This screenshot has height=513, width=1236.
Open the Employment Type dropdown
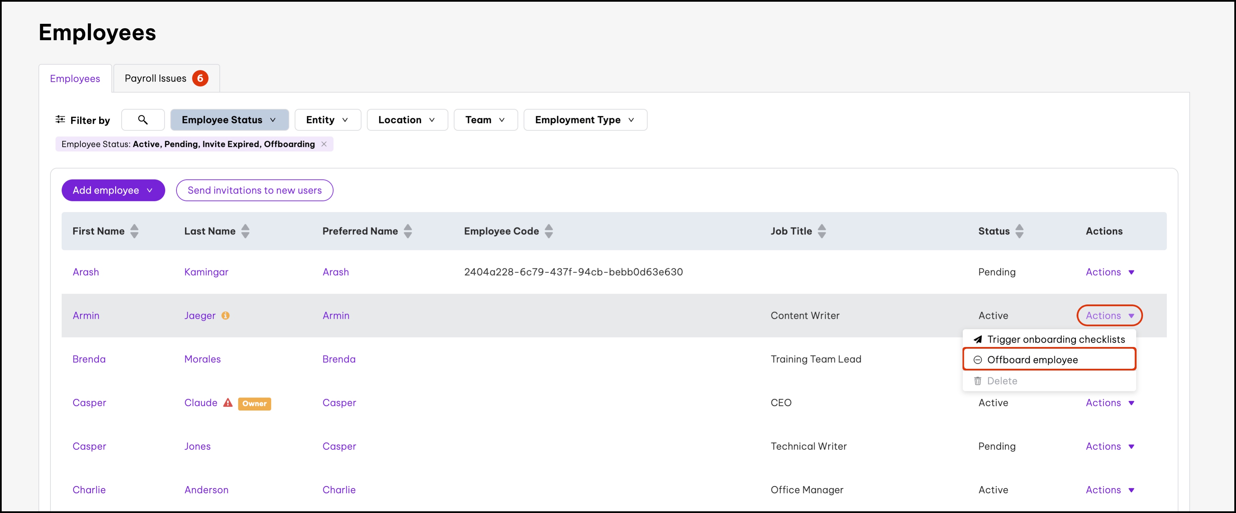pyautogui.click(x=584, y=120)
